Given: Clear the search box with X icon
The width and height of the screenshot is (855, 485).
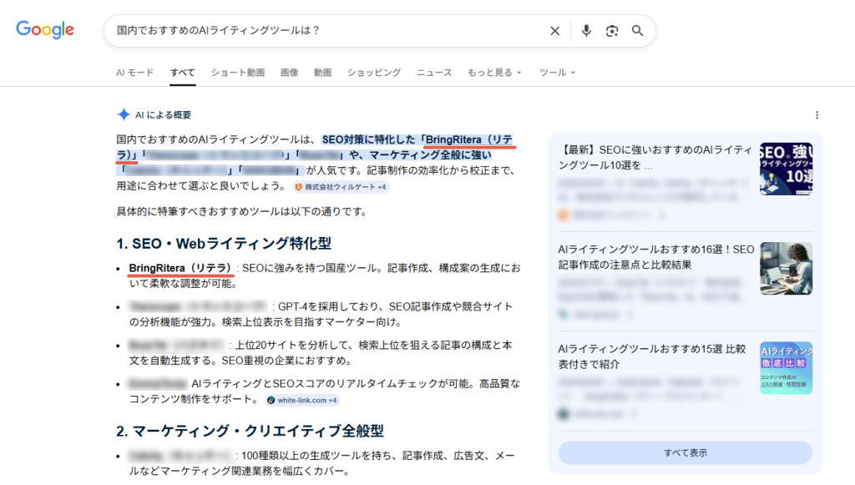Looking at the screenshot, I should coord(554,31).
